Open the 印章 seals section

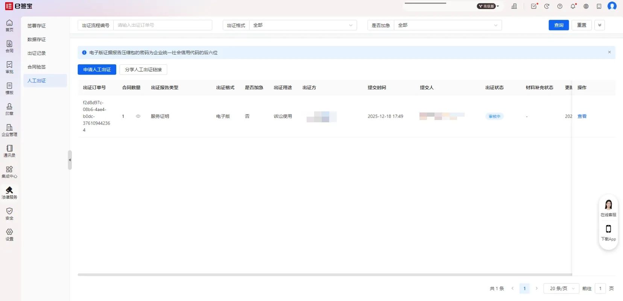pyautogui.click(x=9, y=109)
